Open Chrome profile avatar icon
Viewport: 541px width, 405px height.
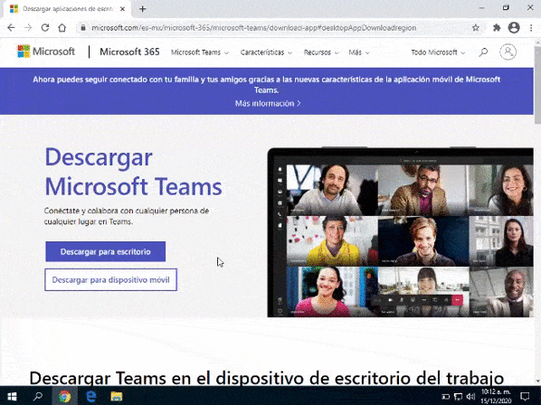click(514, 28)
